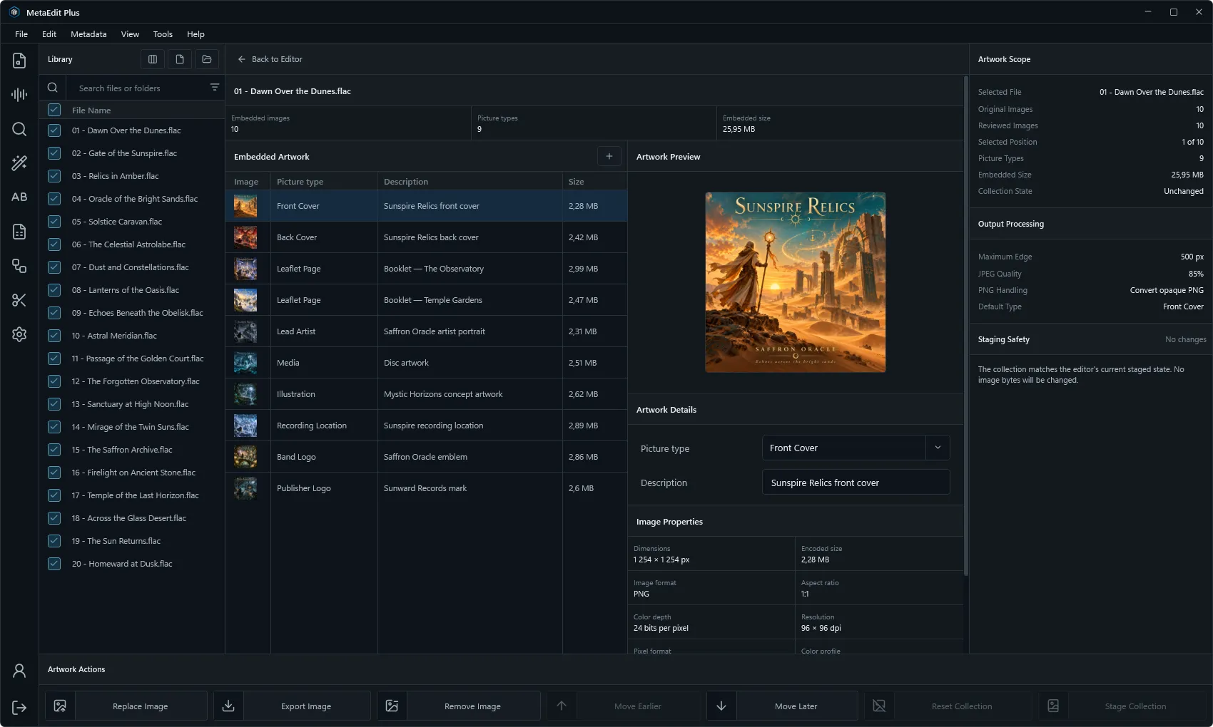Image resolution: width=1213 pixels, height=727 pixels.
Task: Click the Move Later down arrow icon
Action: (721, 706)
